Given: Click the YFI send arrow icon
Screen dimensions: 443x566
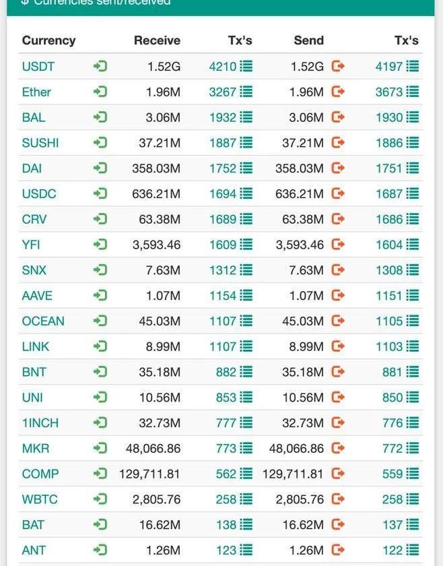Looking at the screenshot, I should tap(338, 245).
